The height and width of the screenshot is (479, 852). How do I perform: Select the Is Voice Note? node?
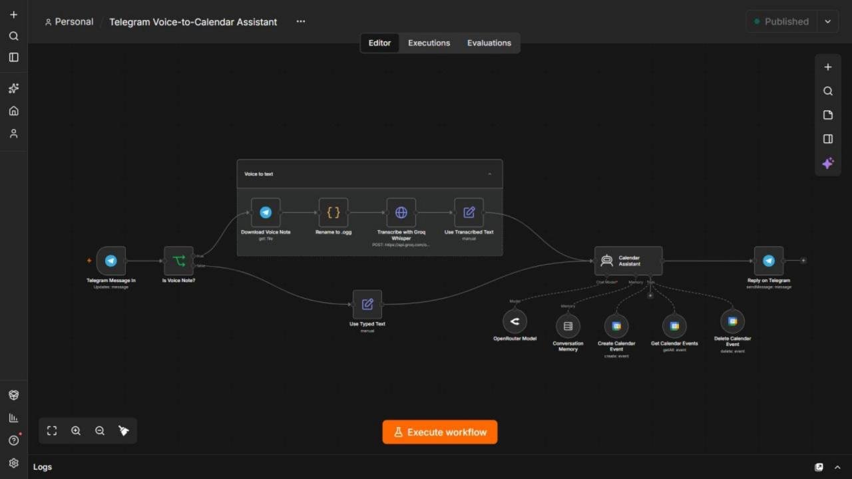178,261
